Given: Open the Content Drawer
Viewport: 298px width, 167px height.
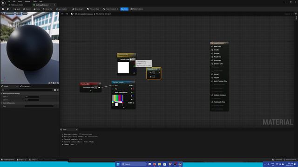Looking at the screenshot, I should (x=7, y=160).
